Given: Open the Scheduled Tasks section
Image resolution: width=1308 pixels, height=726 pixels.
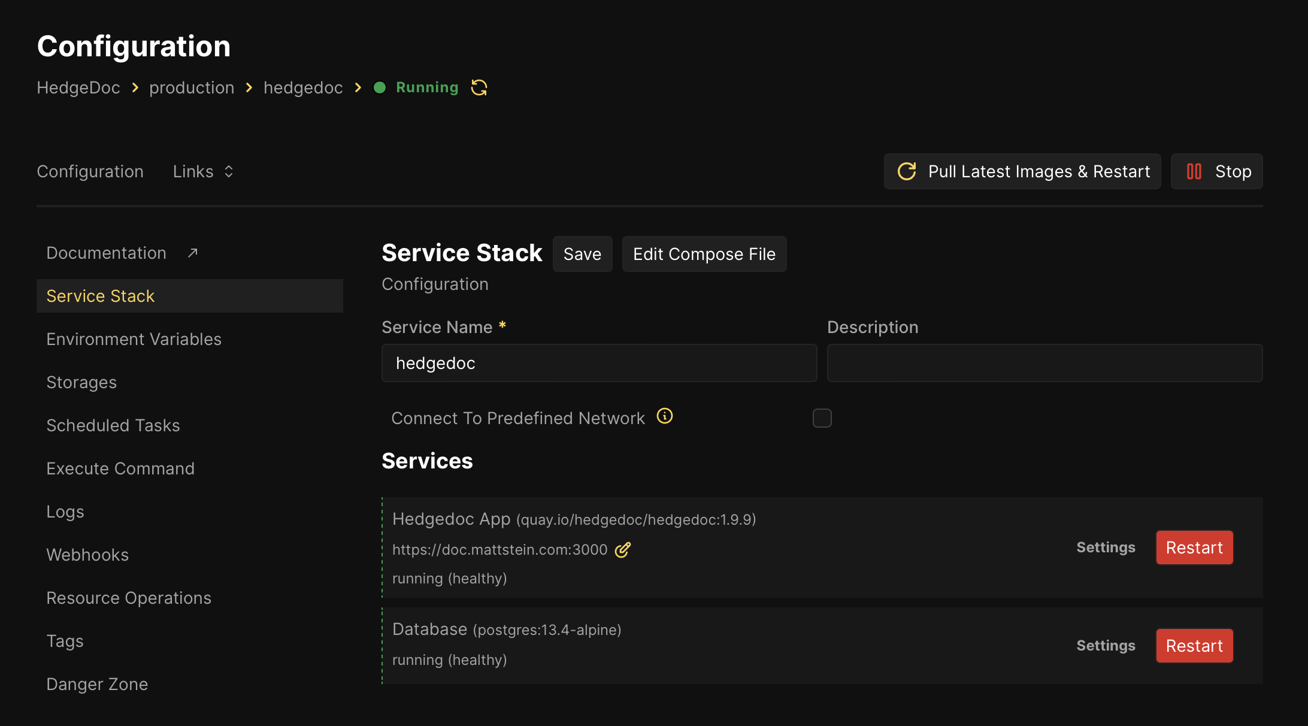Looking at the screenshot, I should 113,425.
